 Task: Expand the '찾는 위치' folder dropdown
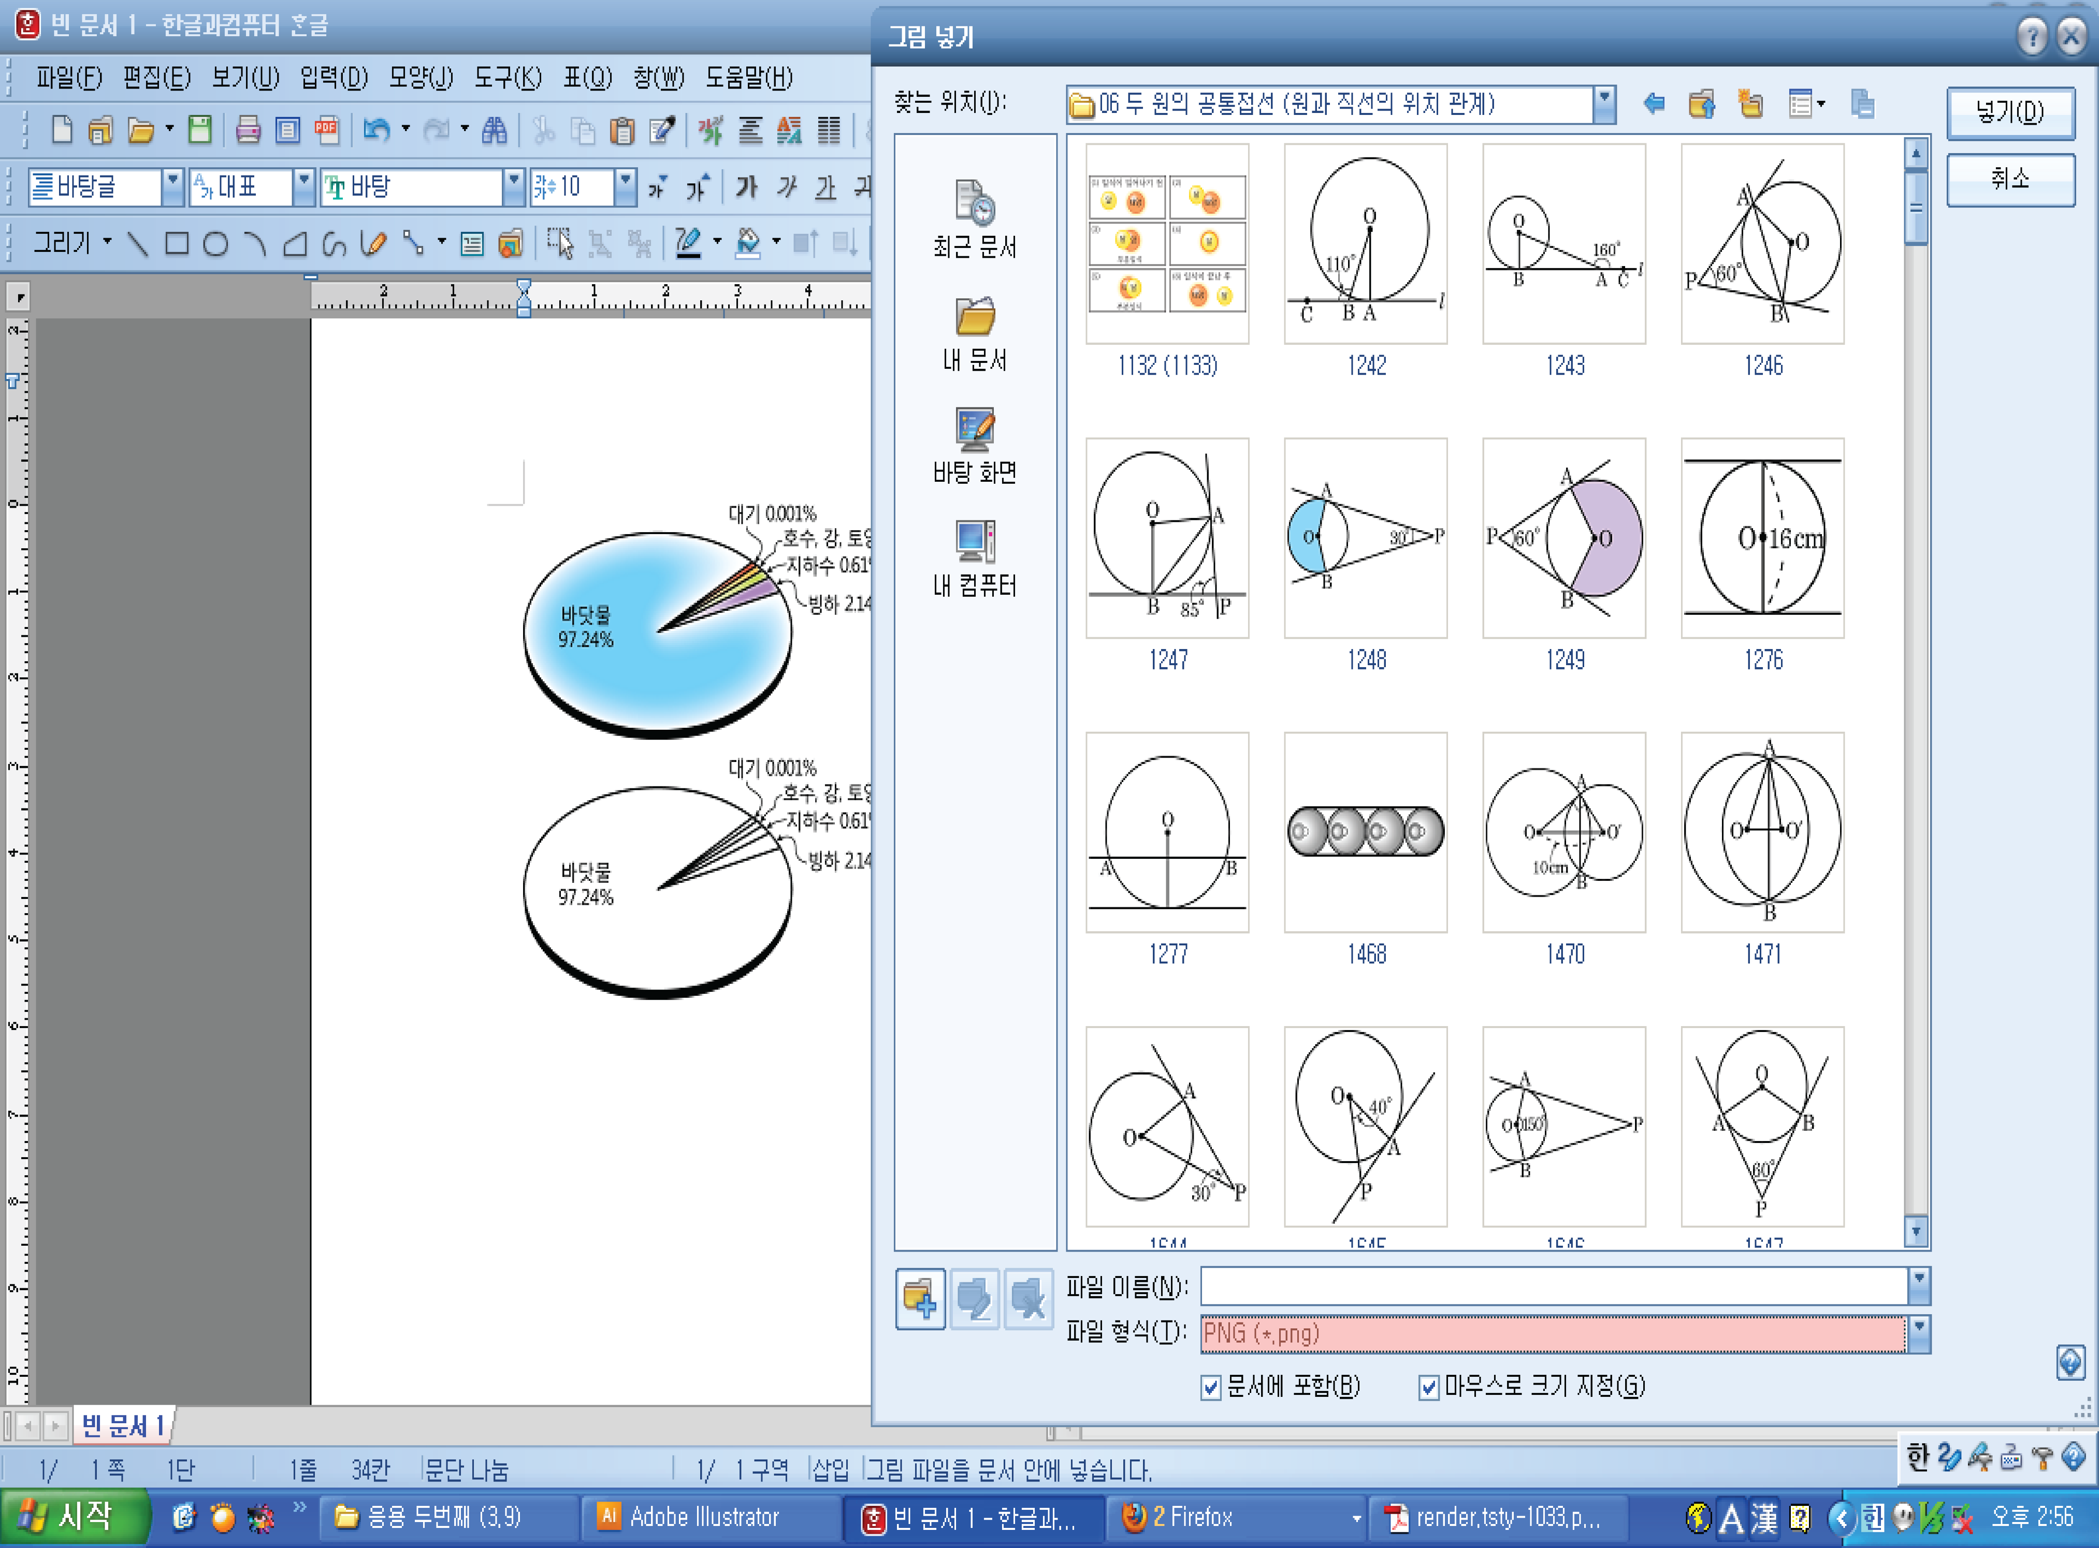(x=1604, y=104)
